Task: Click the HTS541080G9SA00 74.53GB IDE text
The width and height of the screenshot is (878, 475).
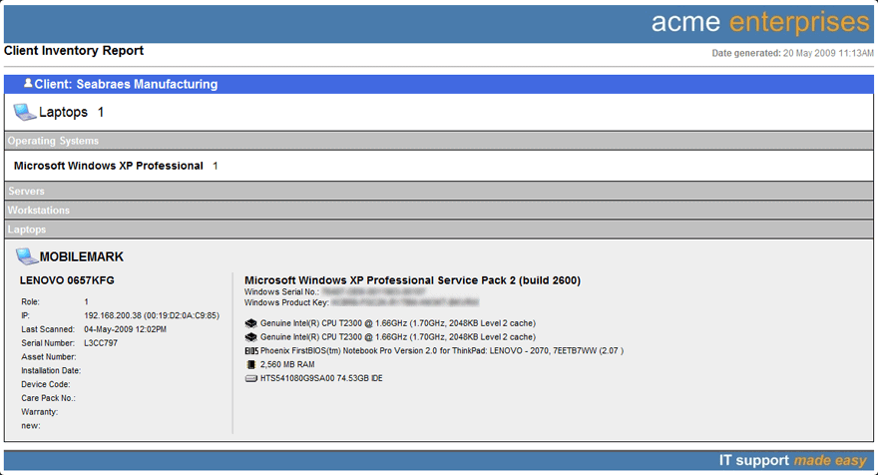Action: point(321,378)
